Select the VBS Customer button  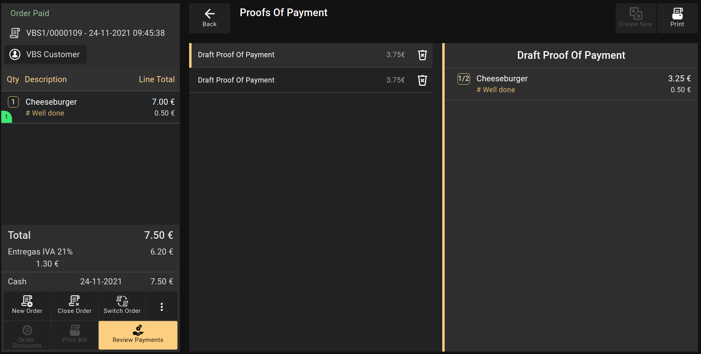coord(45,54)
